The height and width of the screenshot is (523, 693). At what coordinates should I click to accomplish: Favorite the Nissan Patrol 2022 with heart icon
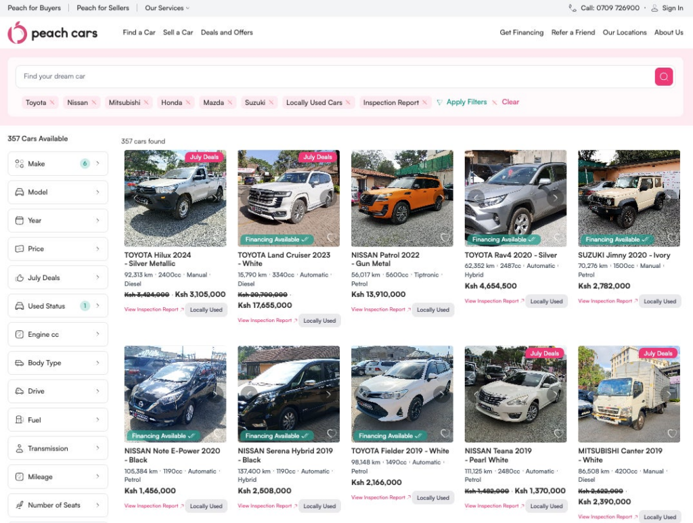[445, 237]
